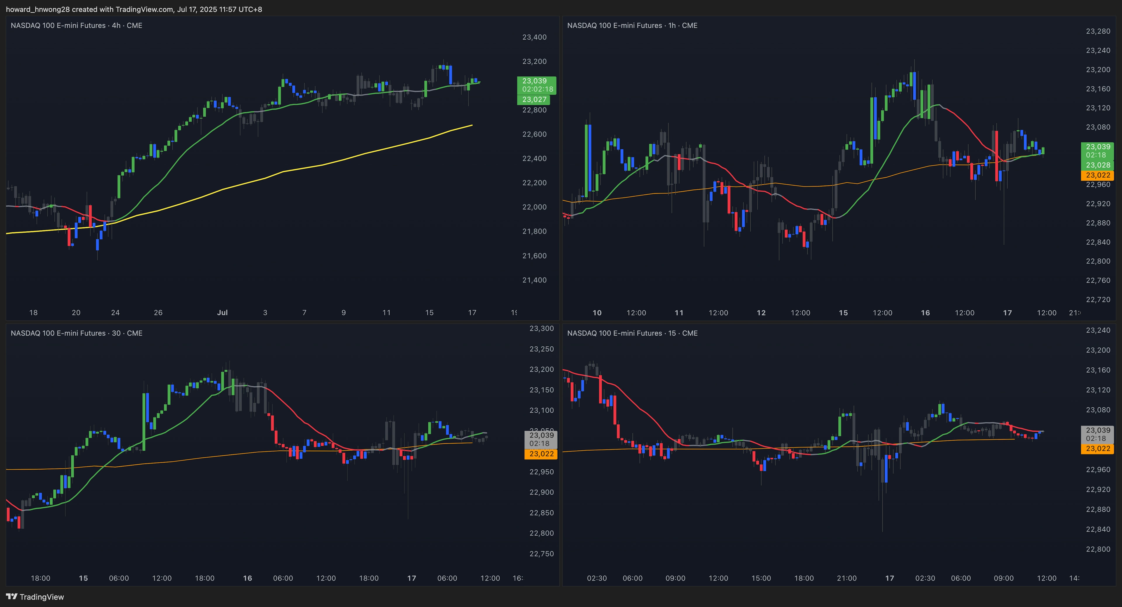
Task: Select the orange 23,022 label on 1h chart
Action: (x=1098, y=175)
